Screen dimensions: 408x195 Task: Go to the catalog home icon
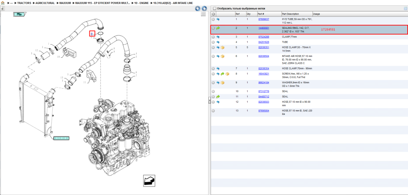2,3
